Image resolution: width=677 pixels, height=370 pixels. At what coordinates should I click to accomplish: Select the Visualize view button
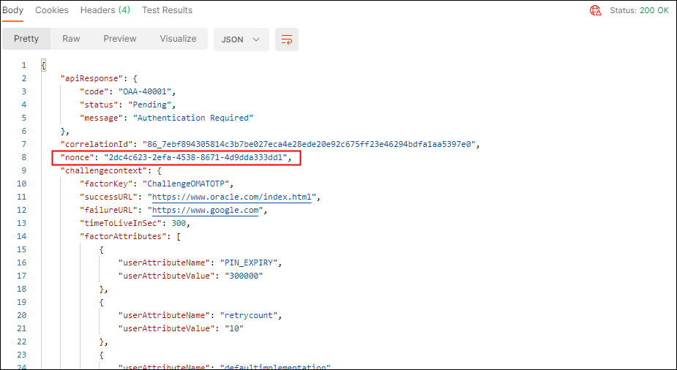click(x=178, y=39)
